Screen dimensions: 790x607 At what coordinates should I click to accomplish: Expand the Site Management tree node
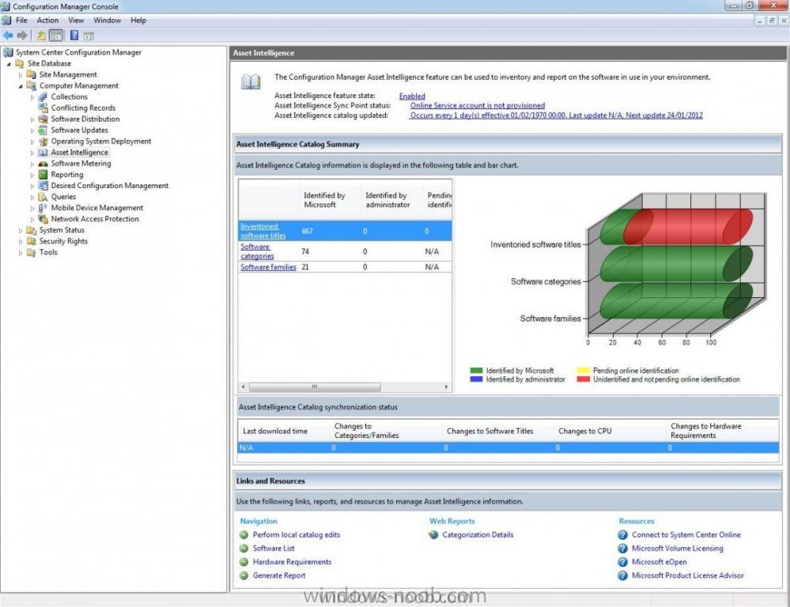pos(21,75)
